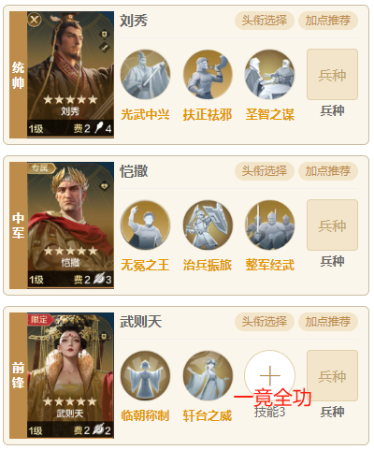Image resolution: width=374 pixels, height=450 pixels.
Task: Select the 无冕之王 skill icon
Action: pos(145,225)
